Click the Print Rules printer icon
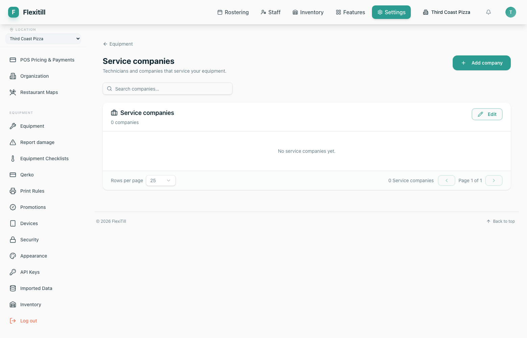Screen dimensions: 527x338 click(13, 191)
